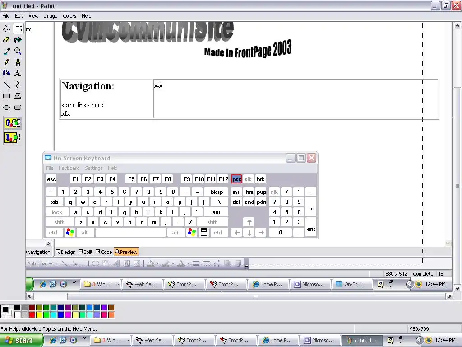The width and height of the screenshot is (462, 347).
Task: Select the Polygon tool
Action: [x=18, y=96]
